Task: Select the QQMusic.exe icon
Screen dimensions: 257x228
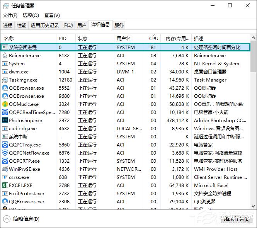Action: click(5, 104)
